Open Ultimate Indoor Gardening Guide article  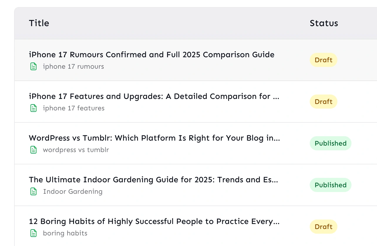point(153,180)
